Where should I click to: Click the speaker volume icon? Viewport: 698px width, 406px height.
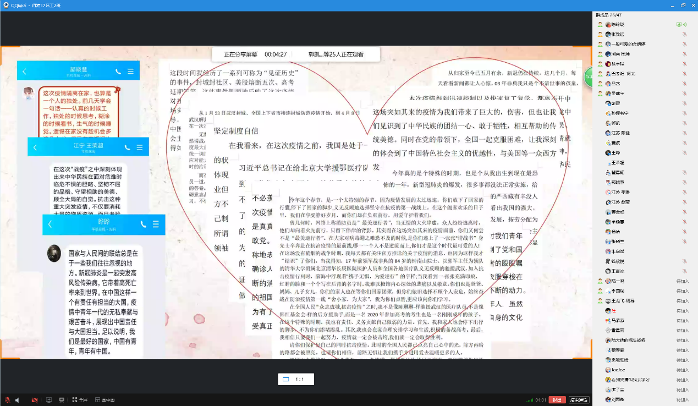click(x=18, y=400)
